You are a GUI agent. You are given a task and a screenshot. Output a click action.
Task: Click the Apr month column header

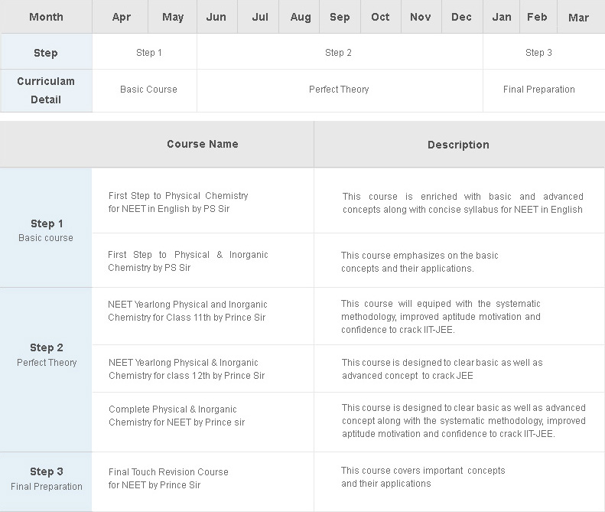(x=120, y=17)
